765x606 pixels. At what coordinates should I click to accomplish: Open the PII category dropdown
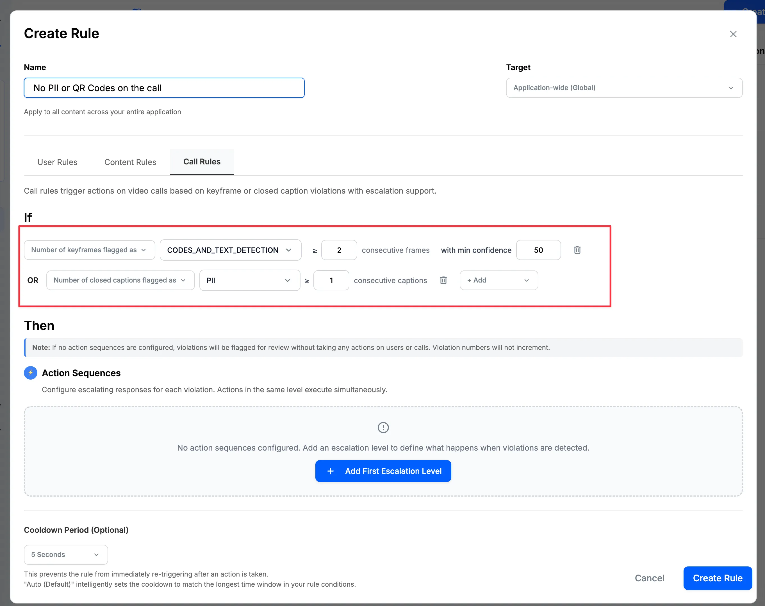click(249, 280)
